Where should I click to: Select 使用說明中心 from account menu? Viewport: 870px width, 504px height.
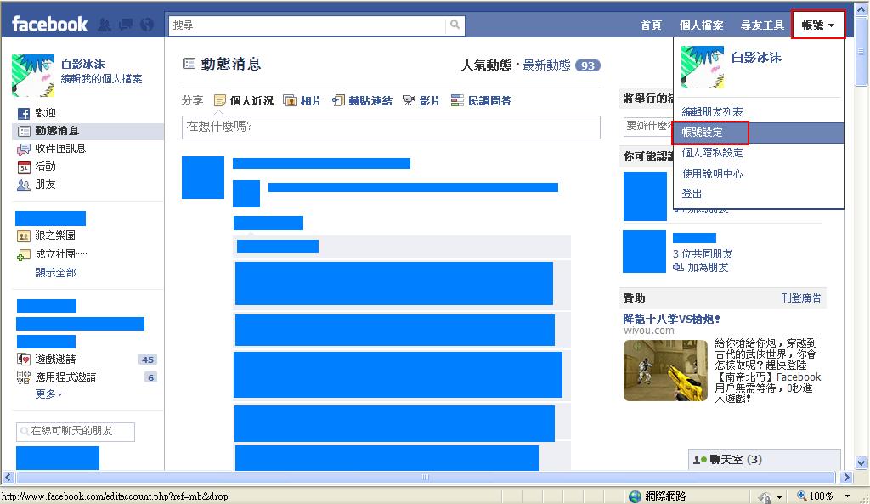pyautogui.click(x=712, y=173)
